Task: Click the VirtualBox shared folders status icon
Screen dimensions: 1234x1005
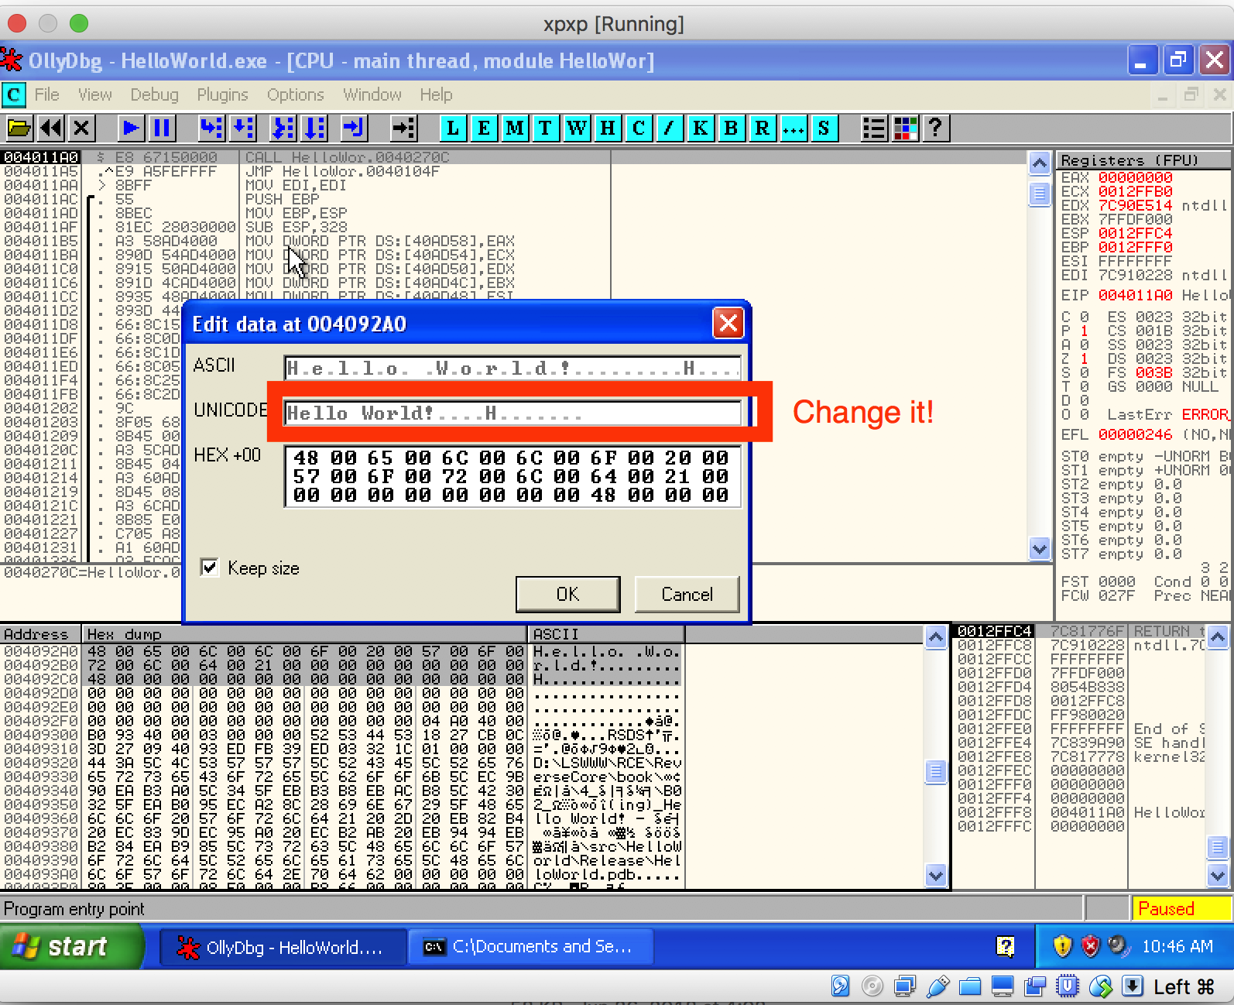Action: click(x=969, y=986)
